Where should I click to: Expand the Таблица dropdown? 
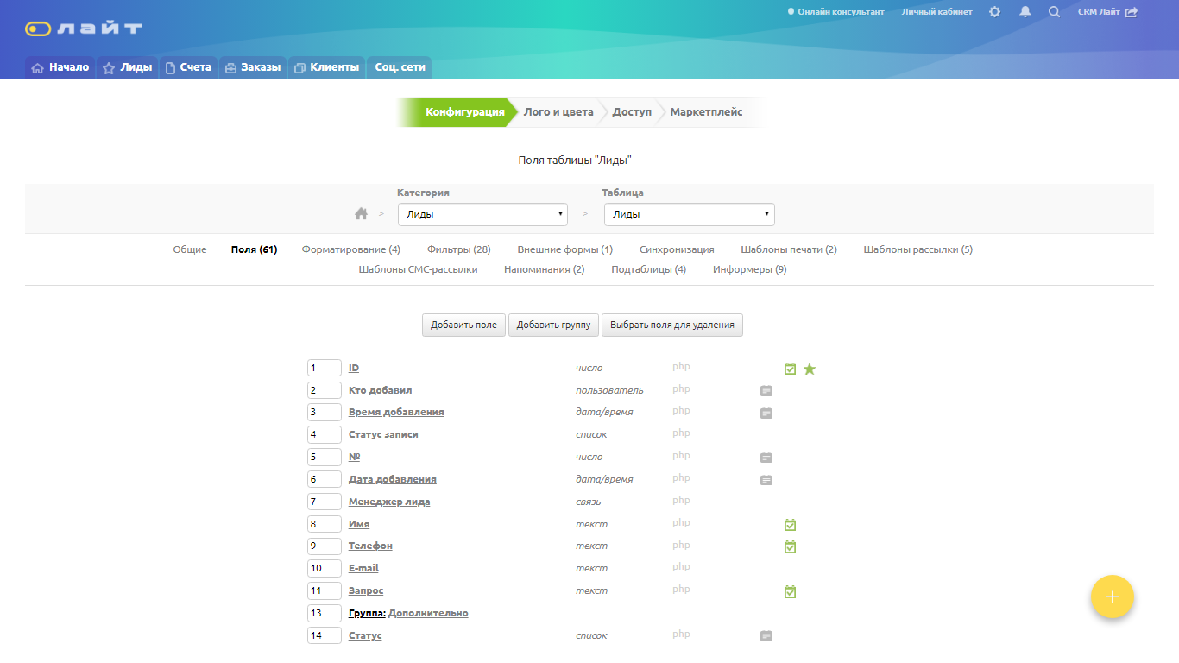(689, 214)
